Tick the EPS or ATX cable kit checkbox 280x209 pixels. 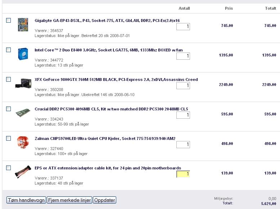point(8,168)
